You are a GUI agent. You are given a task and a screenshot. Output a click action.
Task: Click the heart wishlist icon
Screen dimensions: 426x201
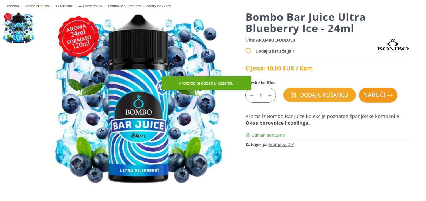click(x=248, y=51)
